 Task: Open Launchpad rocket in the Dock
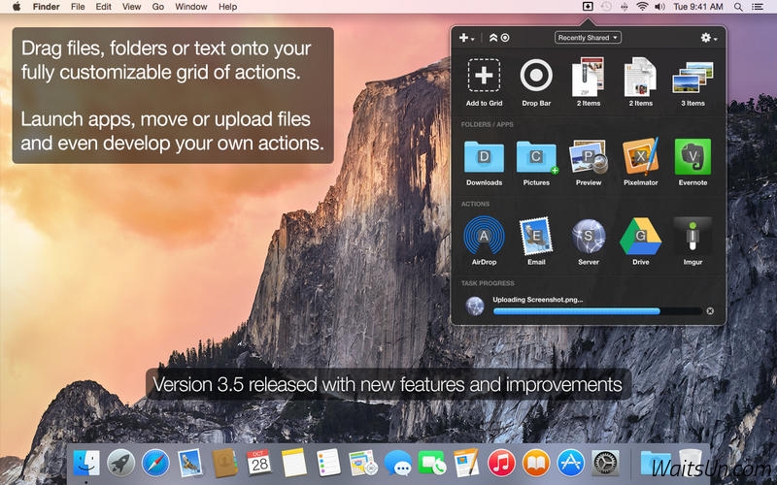[120, 464]
